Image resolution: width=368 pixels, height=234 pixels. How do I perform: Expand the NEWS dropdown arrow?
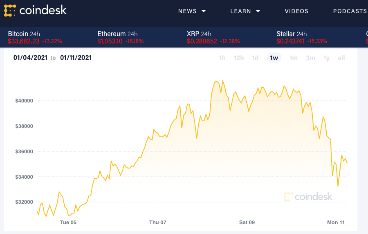click(x=204, y=11)
